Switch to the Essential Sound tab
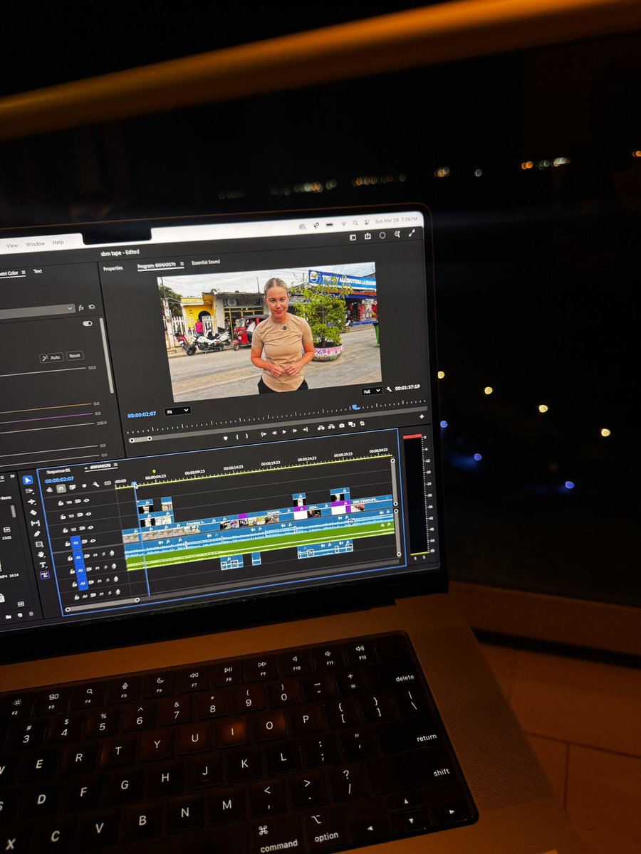 click(206, 262)
